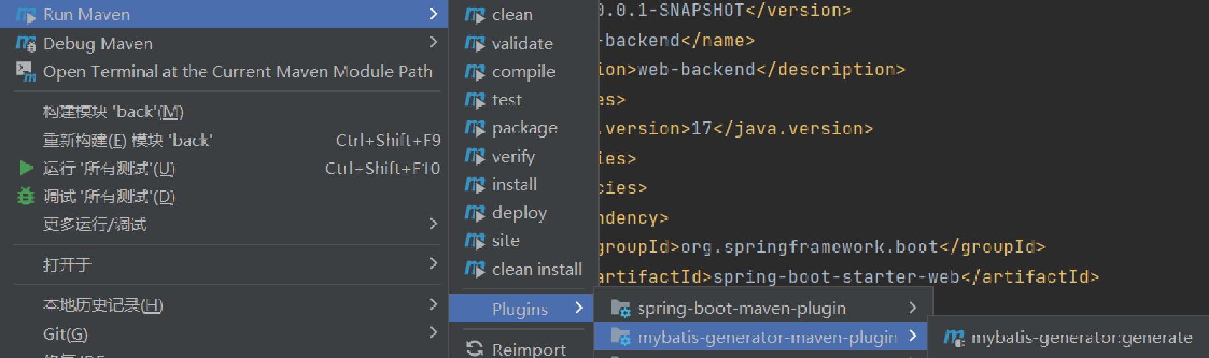
Task: Expand the Run Maven submenu arrow
Action: (x=434, y=14)
